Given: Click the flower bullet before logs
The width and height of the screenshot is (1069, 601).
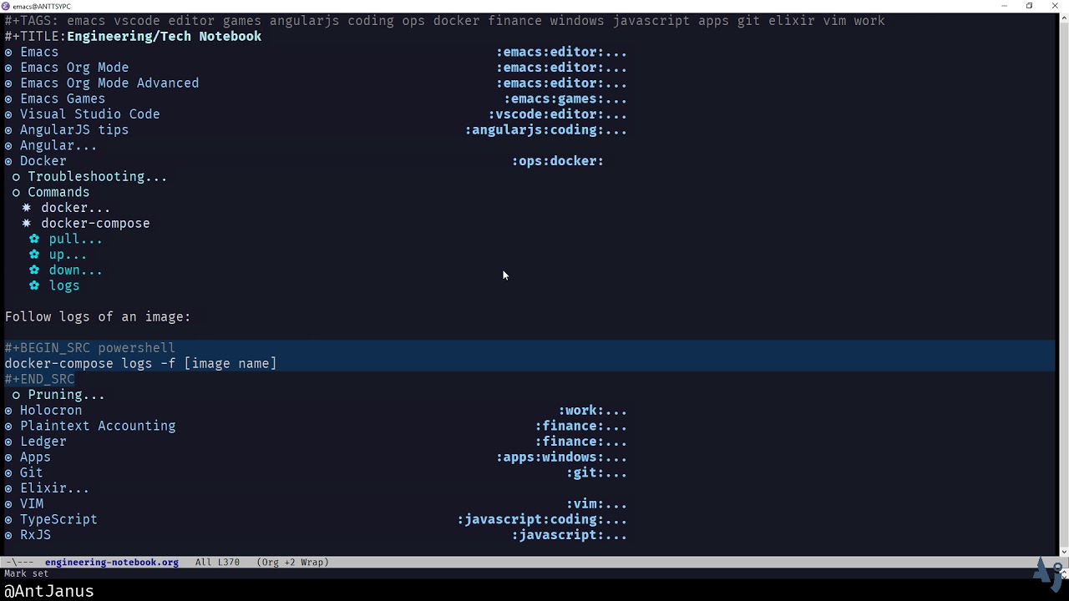Looking at the screenshot, I should click(34, 285).
